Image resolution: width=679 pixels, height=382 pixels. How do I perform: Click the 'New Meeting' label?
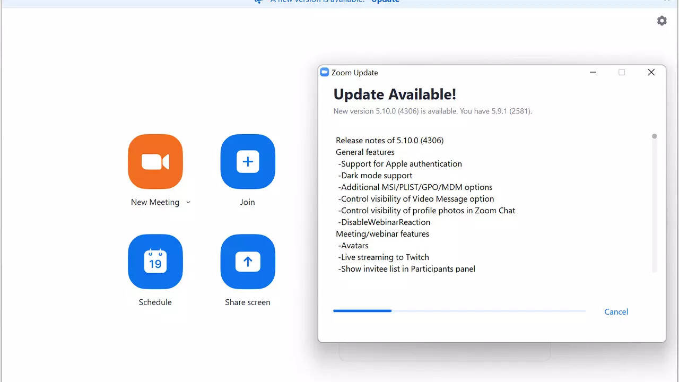(155, 202)
